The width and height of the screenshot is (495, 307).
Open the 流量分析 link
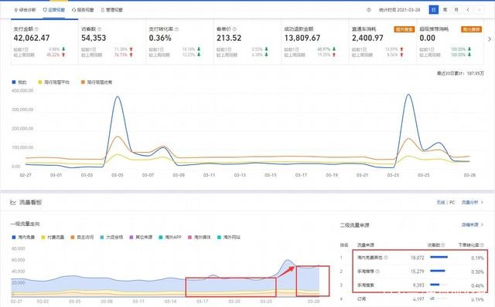(x=473, y=202)
